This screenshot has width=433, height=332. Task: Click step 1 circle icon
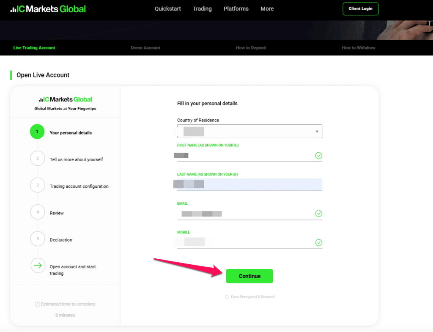pyautogui.click(x=37, y=132)
